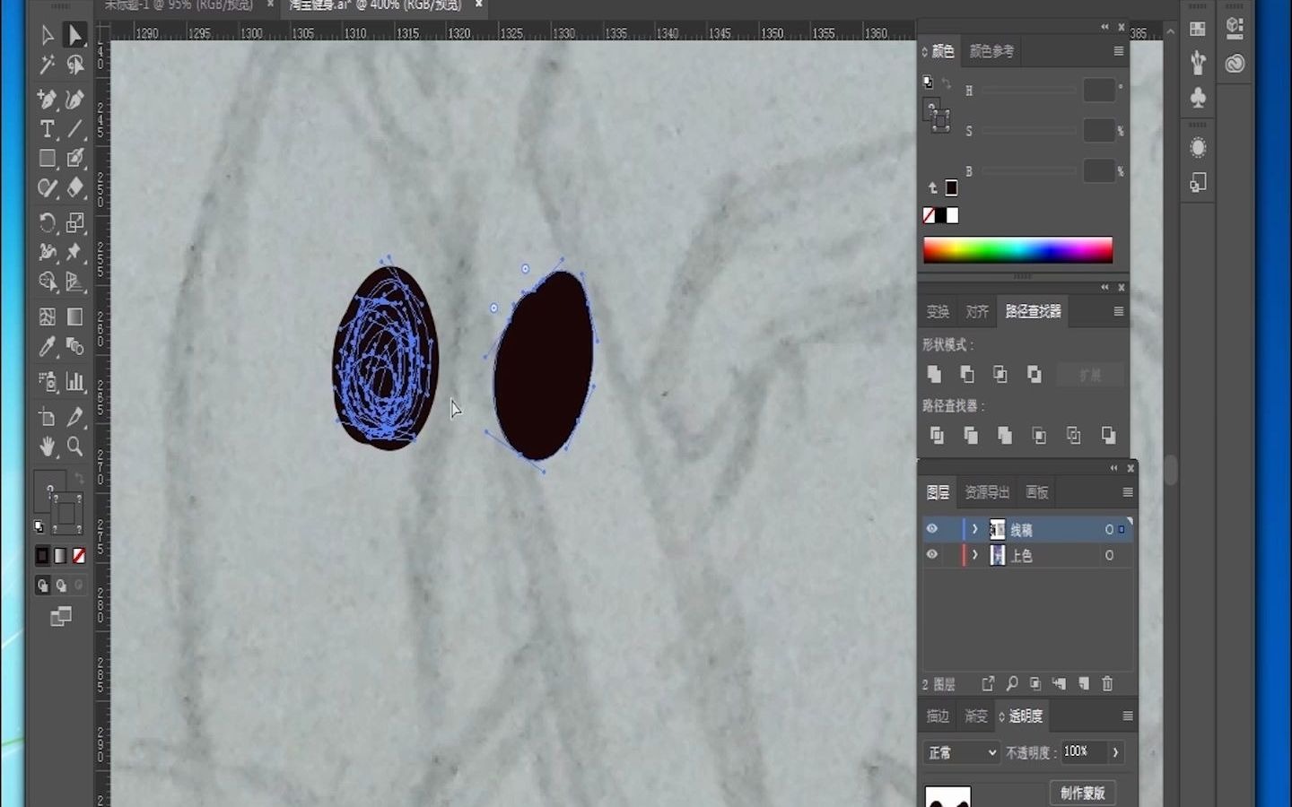Select the Eraser tool
The width and height of the screenshot is (1292, 807).
click(x=74, y=188)
